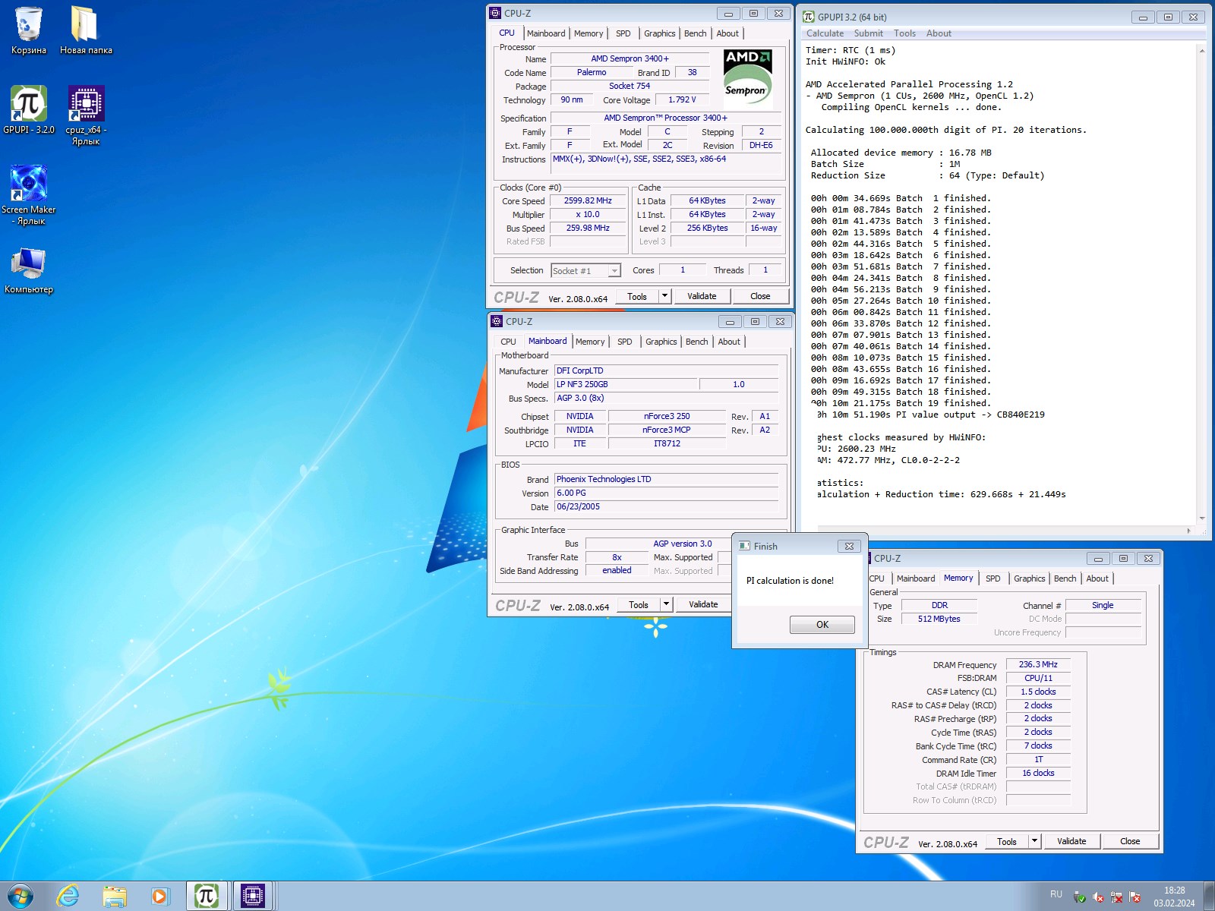Open the Submit menu in GPUPI
Screen dimensions: 1215x911
(x=868, y=33)
